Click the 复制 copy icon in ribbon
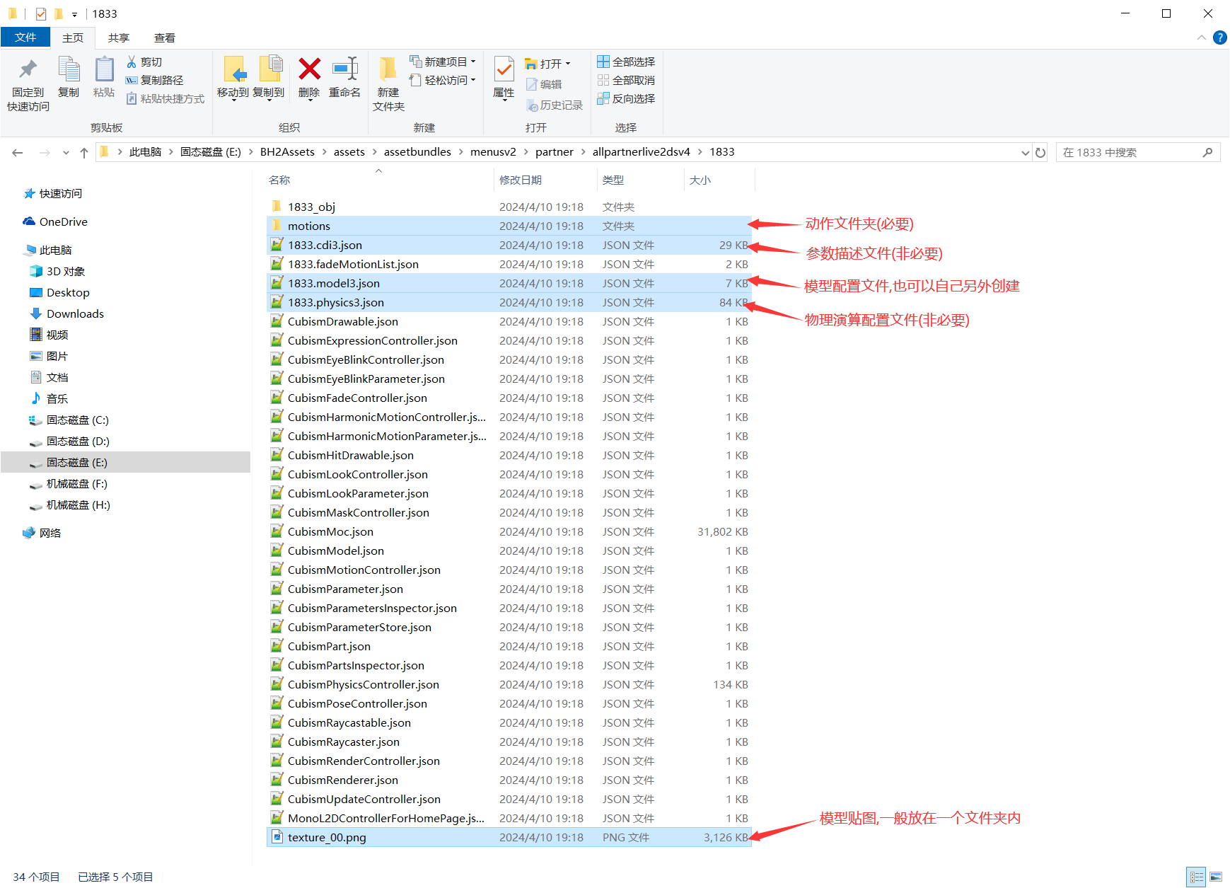 pyautogui.click(x=69, y=69)
